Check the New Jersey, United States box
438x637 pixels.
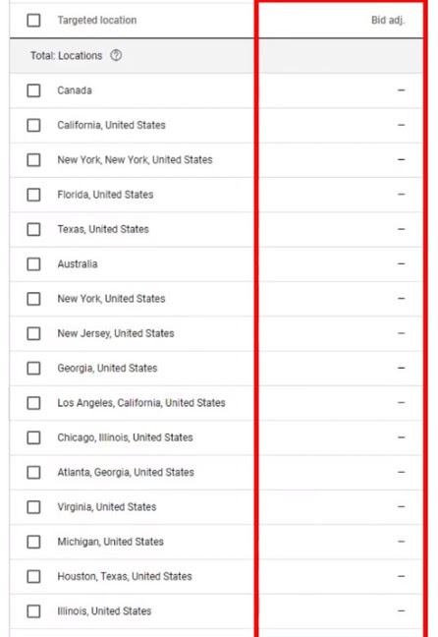(x=33, y=333)
